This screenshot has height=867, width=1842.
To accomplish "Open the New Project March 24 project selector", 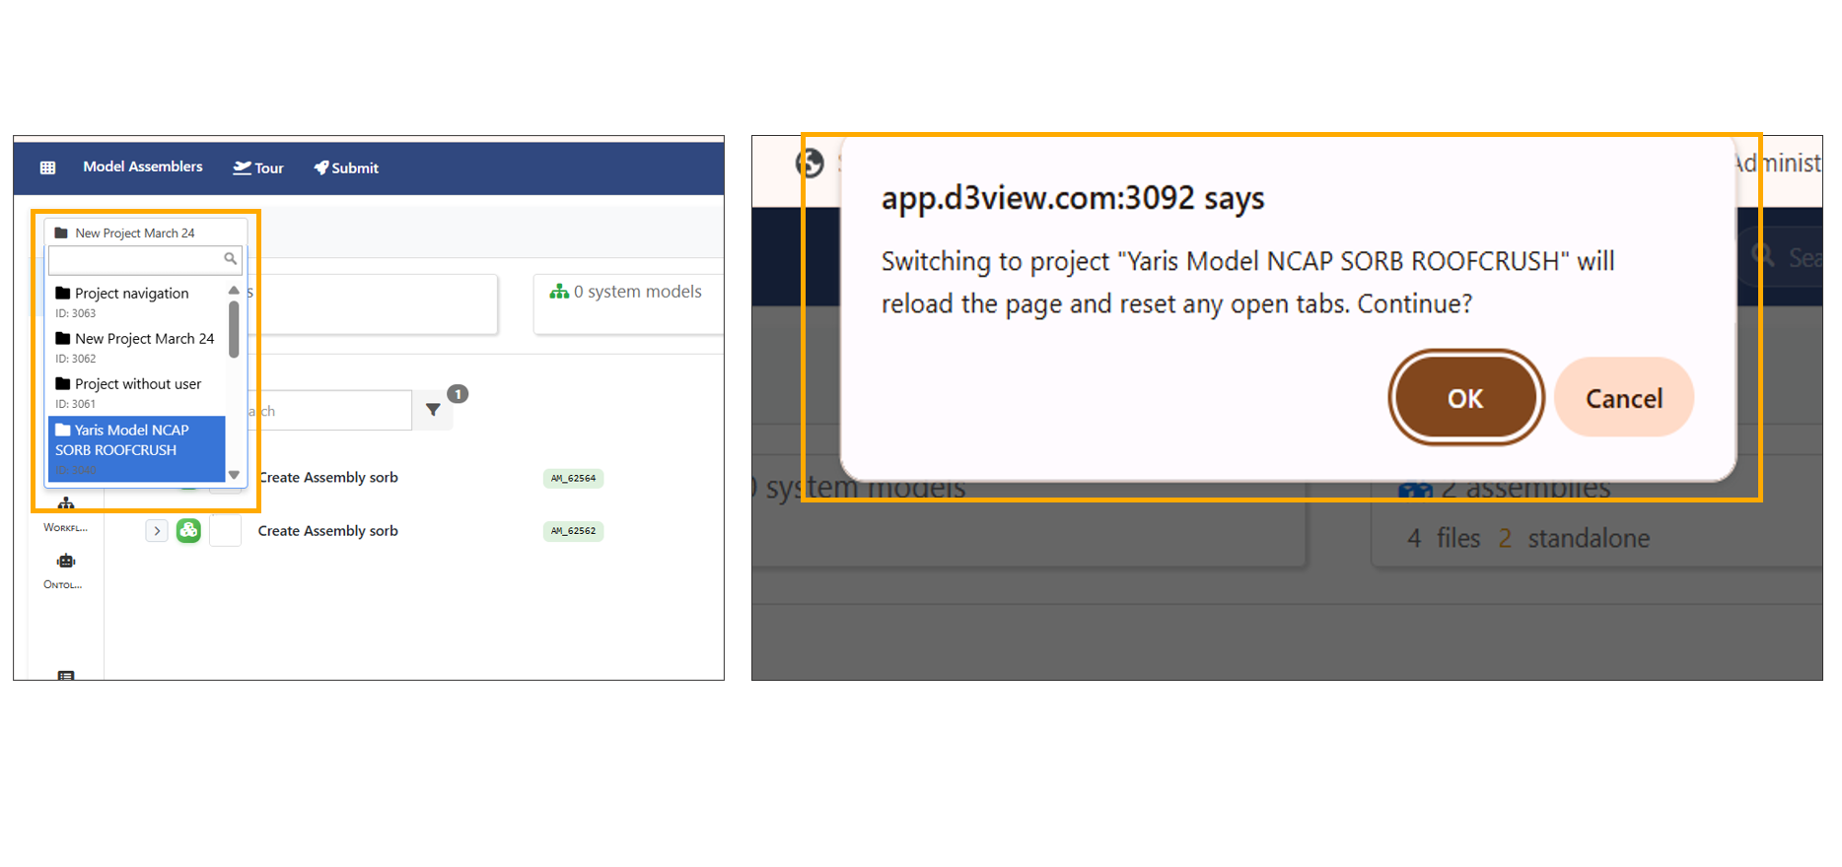I will 135,233.
